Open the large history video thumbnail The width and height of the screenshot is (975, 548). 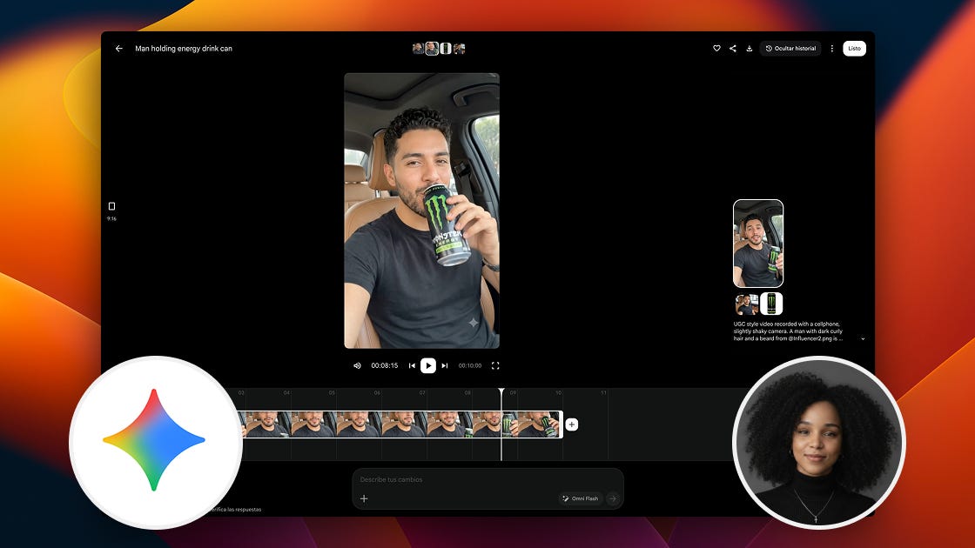point(758,244)
